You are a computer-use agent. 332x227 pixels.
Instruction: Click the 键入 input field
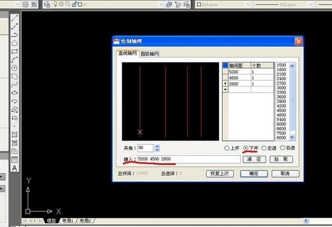click(x=189, y=160)
